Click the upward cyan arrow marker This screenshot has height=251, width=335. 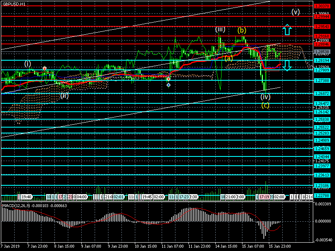click(287, 30)
